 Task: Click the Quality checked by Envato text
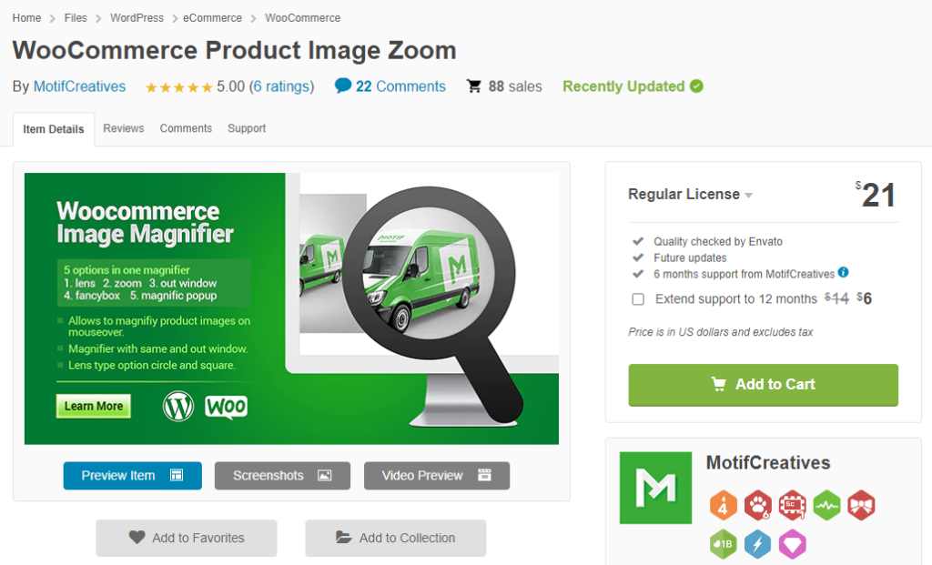[718, 242]
